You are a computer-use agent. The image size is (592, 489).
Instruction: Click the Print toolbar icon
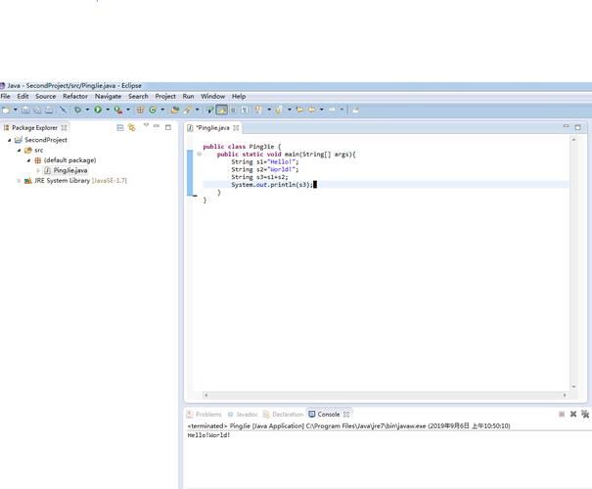(49, 110)
